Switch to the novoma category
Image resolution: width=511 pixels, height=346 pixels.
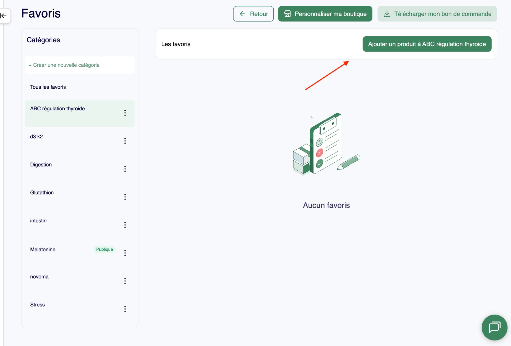pos(39,277)
